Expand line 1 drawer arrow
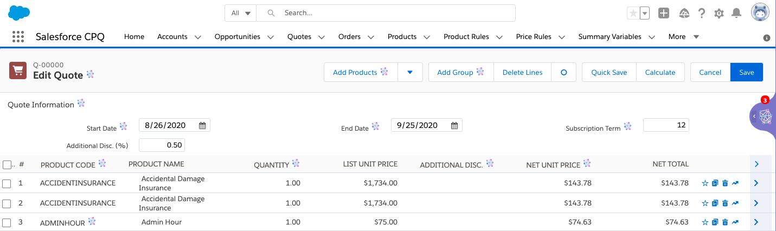The image size is (776, 231). tap(756, 183)
